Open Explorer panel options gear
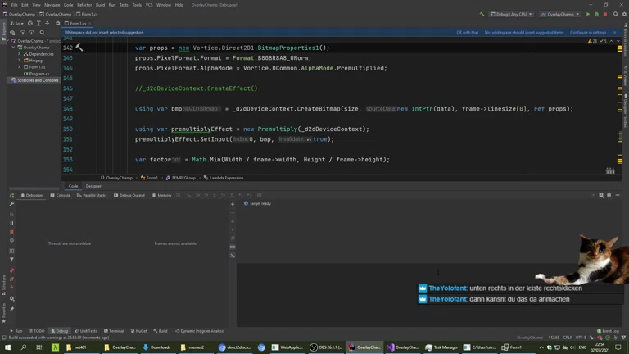 point(58,23)
